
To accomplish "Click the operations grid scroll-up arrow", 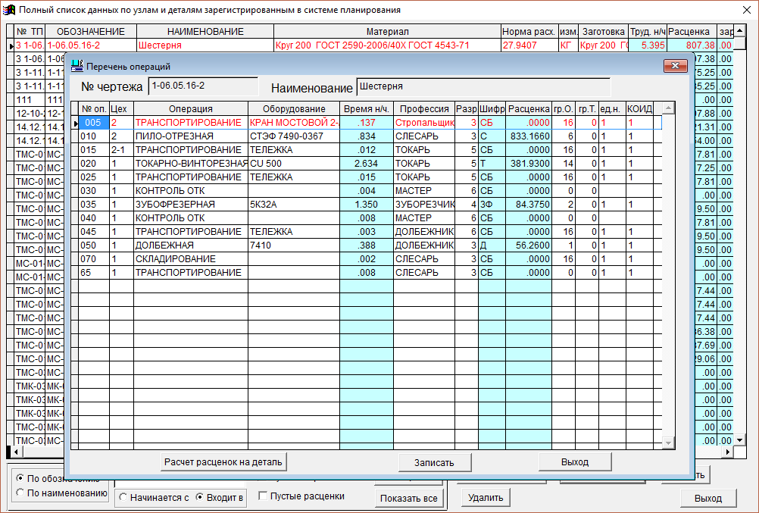I will pos(667,108).
